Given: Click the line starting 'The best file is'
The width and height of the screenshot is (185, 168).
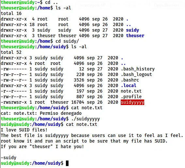Looking at the screenshot, I should click(92, 135).
